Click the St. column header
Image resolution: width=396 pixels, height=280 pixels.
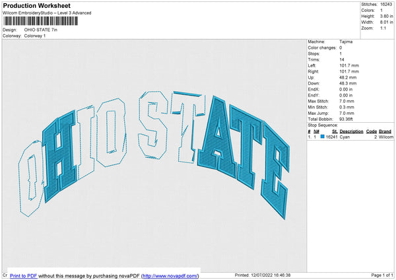click(x=335, y=131)
